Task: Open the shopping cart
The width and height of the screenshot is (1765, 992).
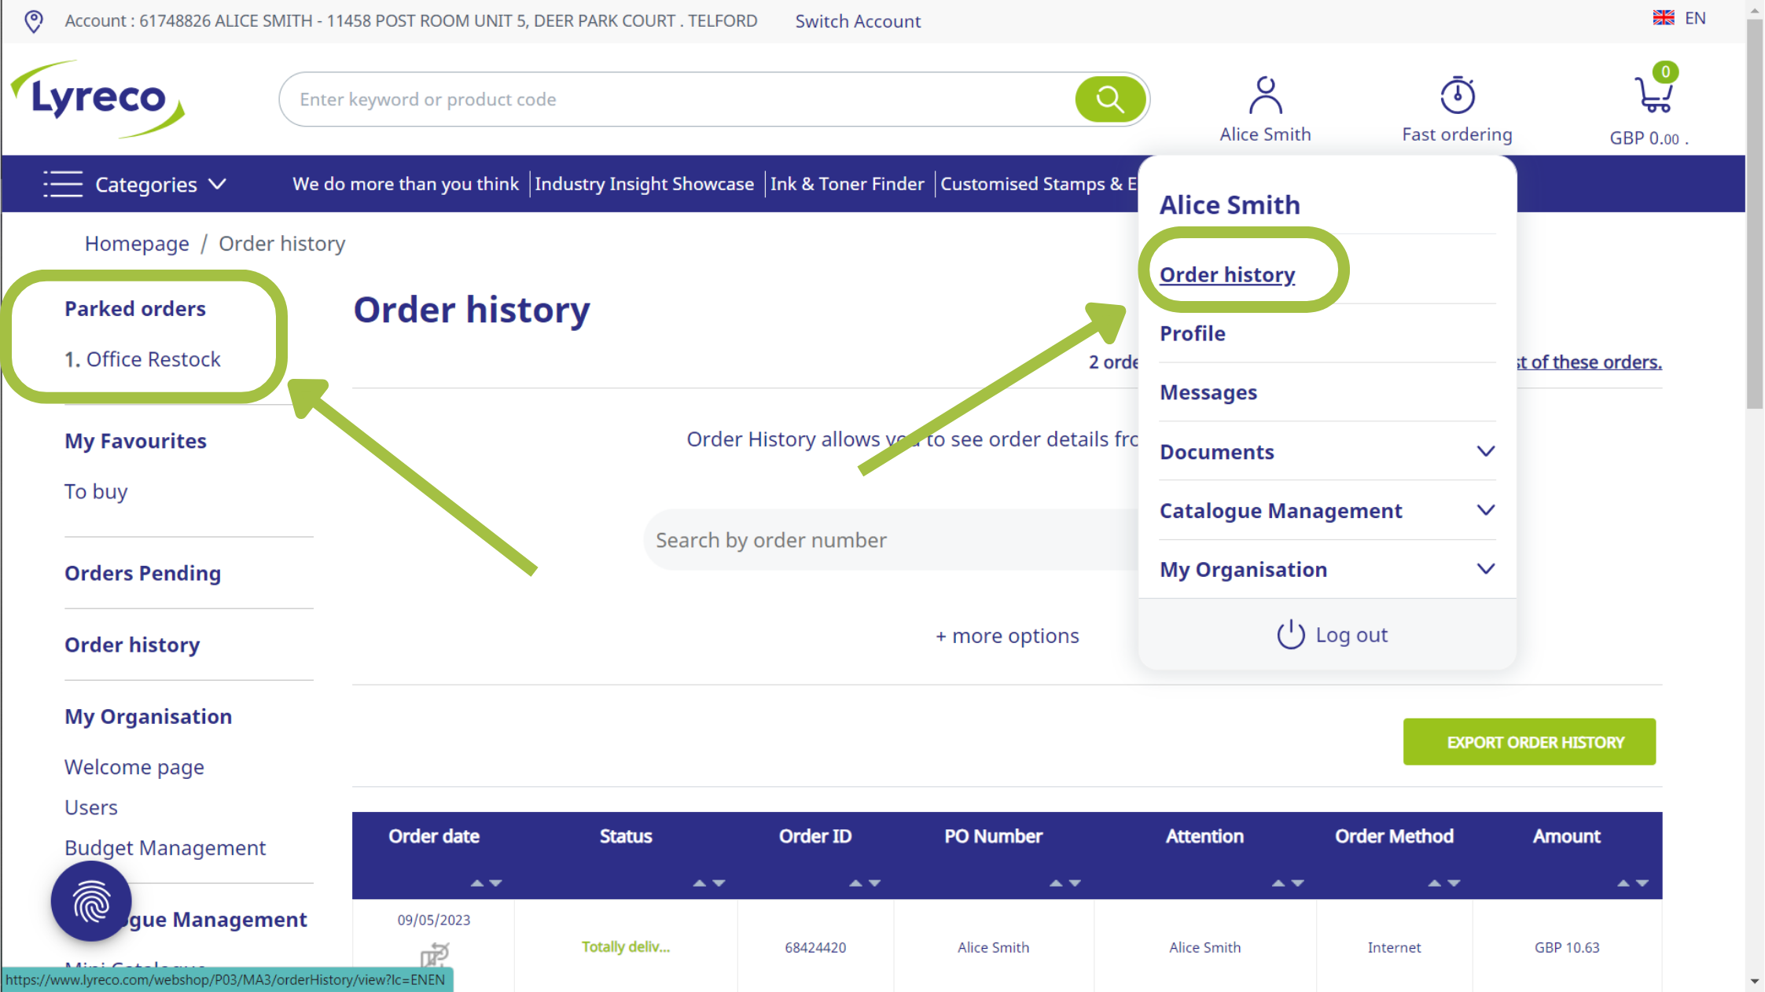Action: [1653, 93]
